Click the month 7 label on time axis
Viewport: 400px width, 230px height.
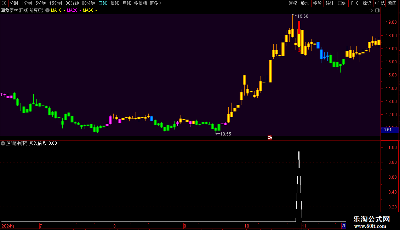[x=41, y=226]
